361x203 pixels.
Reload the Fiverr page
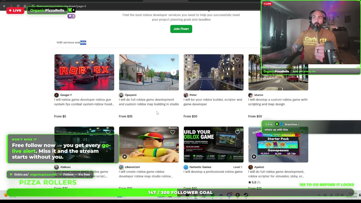click(18, 6)
